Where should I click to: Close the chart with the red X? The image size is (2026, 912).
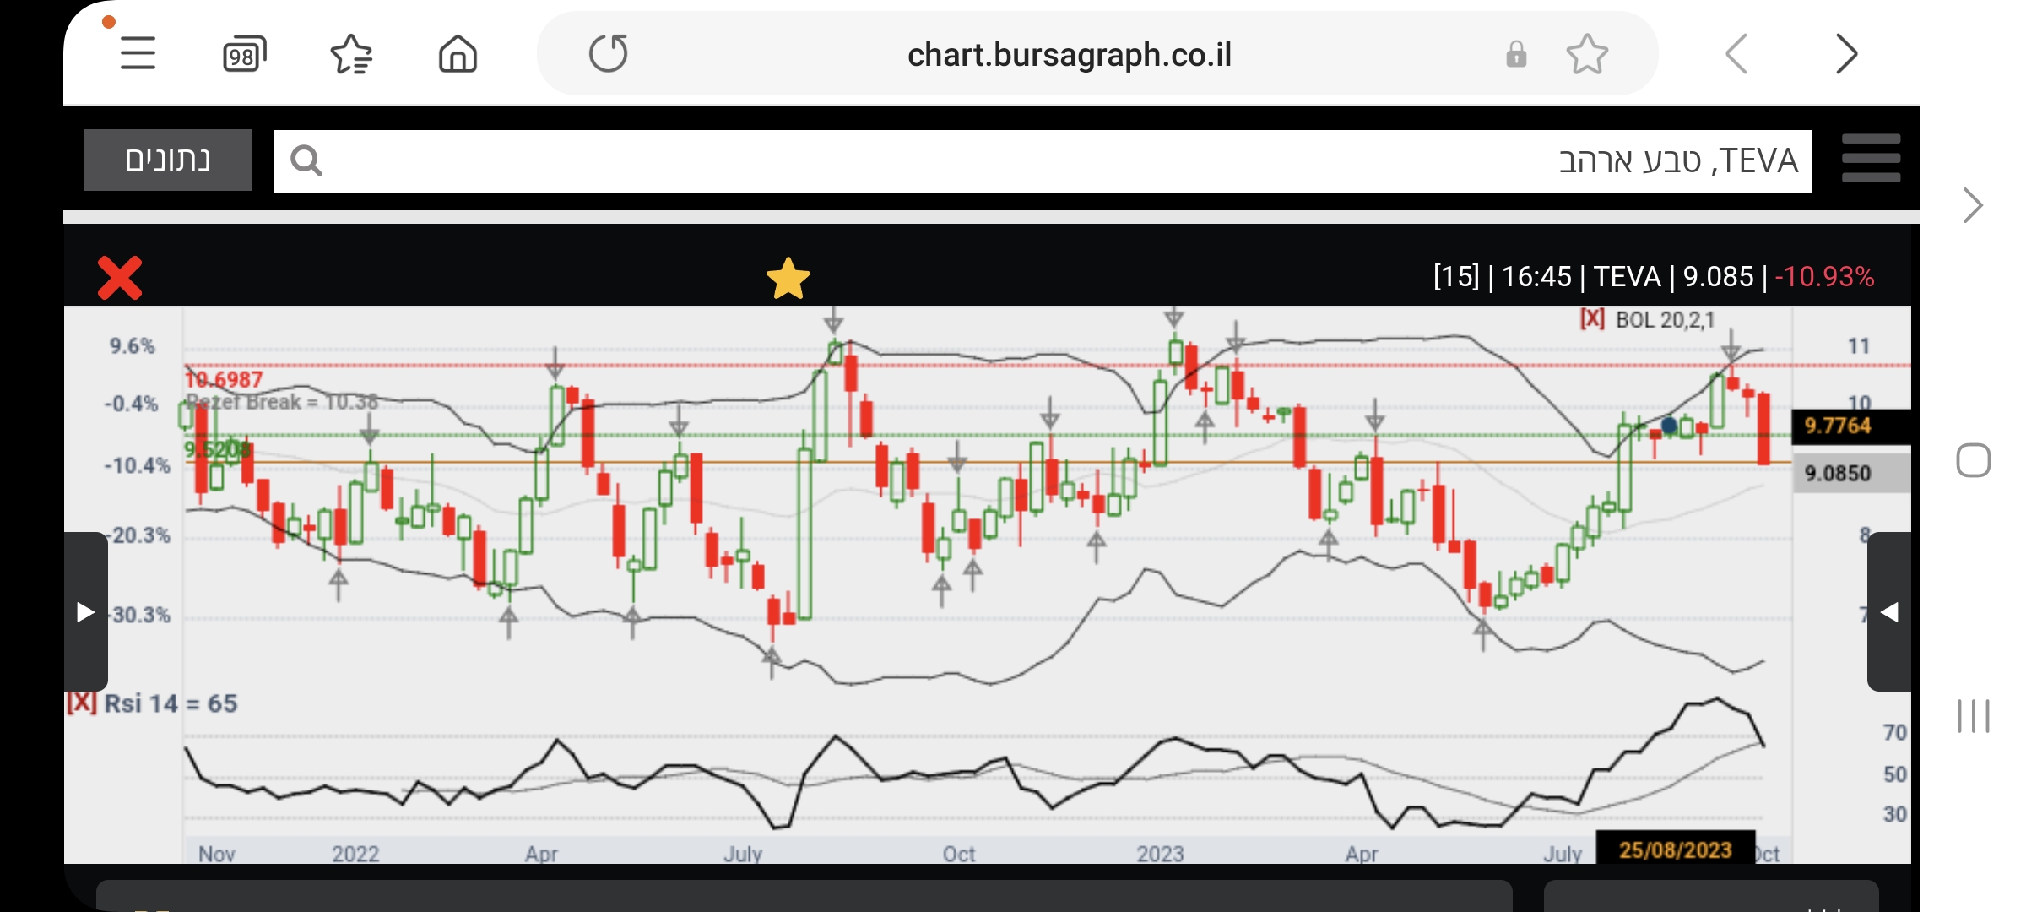120,278
